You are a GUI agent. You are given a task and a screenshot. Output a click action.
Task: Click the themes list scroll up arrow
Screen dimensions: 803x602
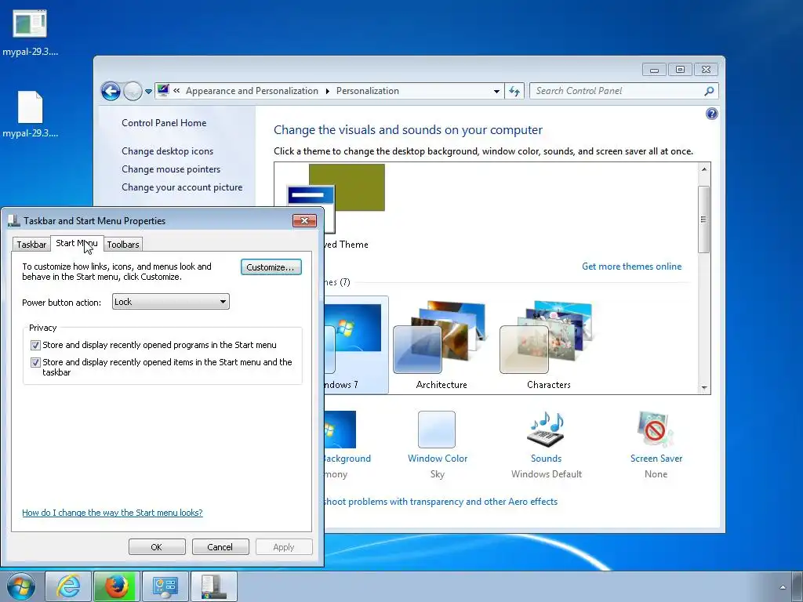tap(704, 169)
